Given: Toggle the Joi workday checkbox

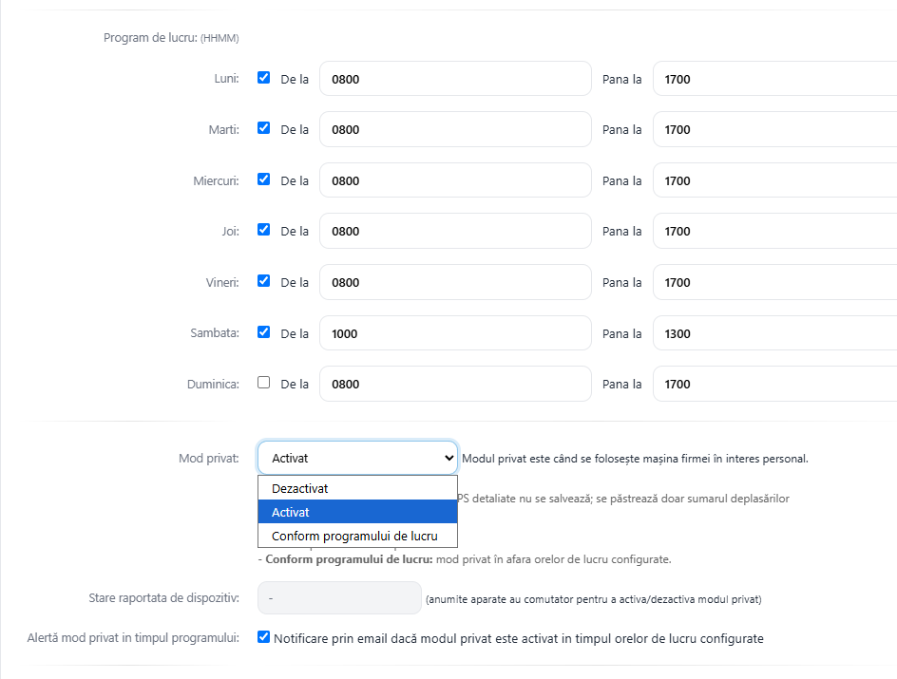Looking at the screenshot, I should tap(264, 230).
